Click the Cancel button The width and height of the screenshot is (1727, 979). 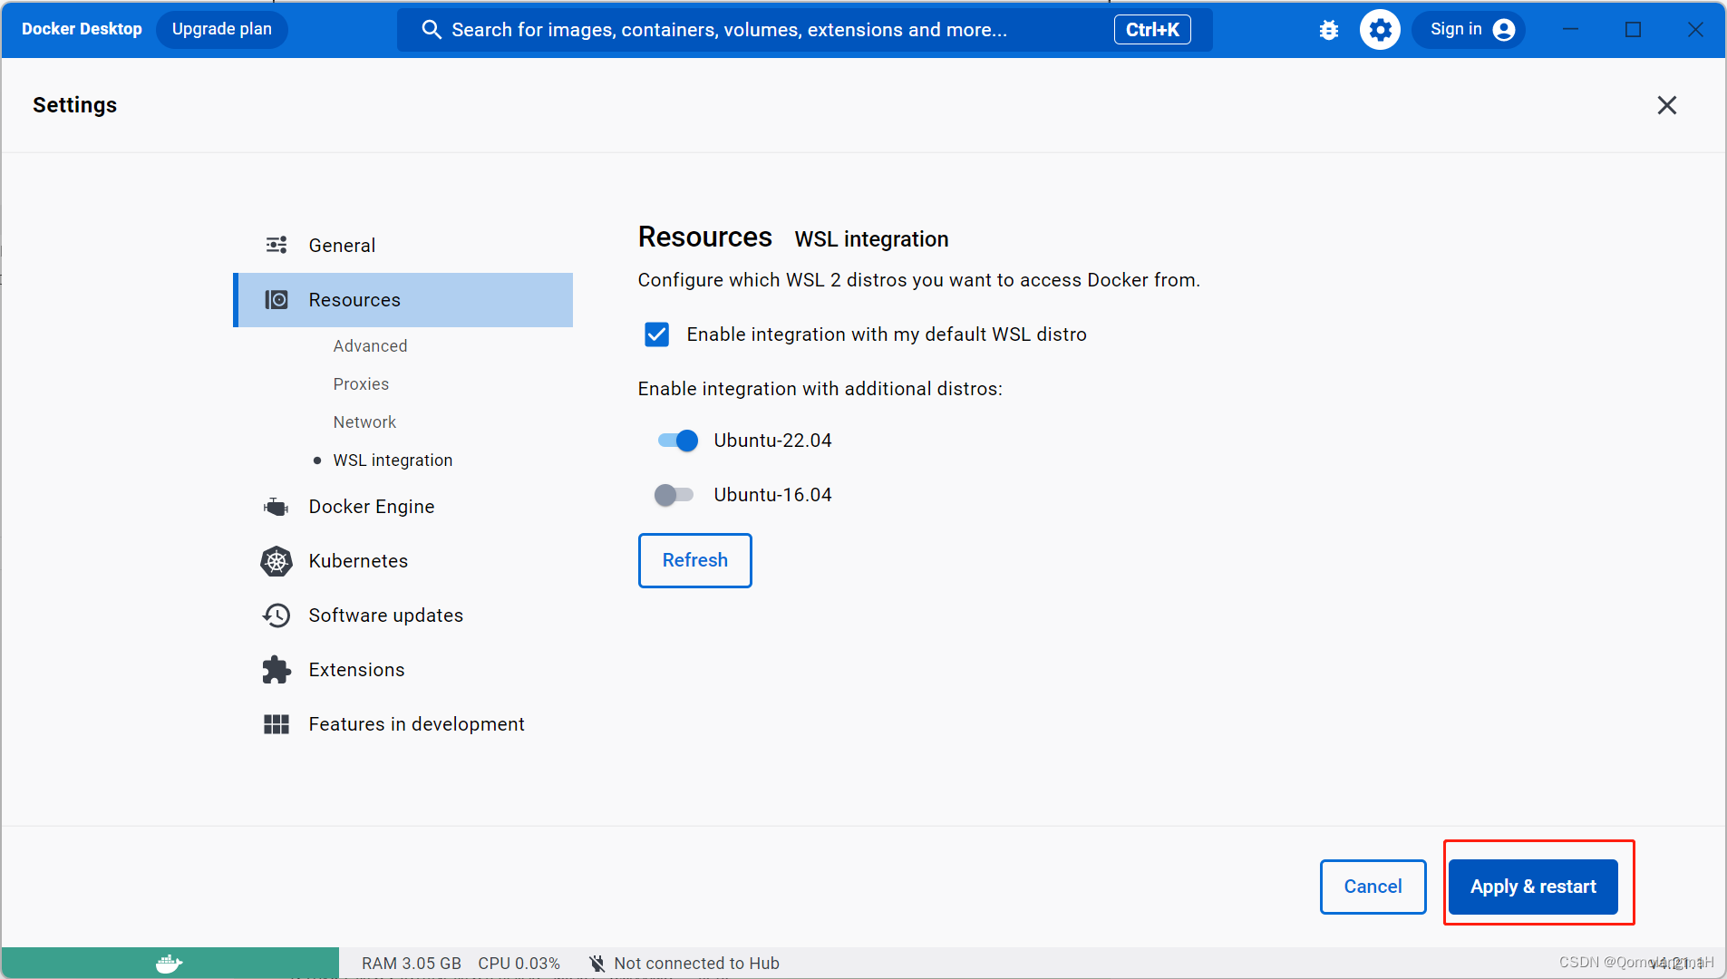(1373, 887)
